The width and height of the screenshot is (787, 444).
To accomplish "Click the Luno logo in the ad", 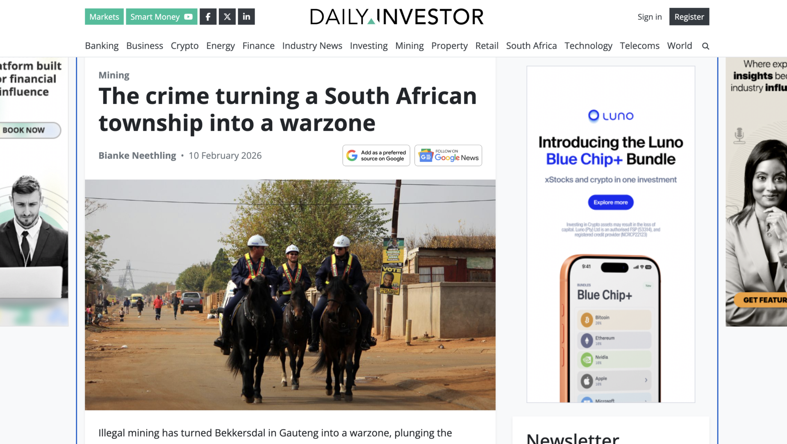I will click(x=611, y=116).
